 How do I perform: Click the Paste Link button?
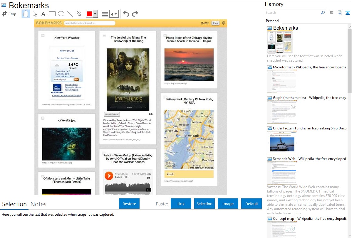tap(181, 204)
